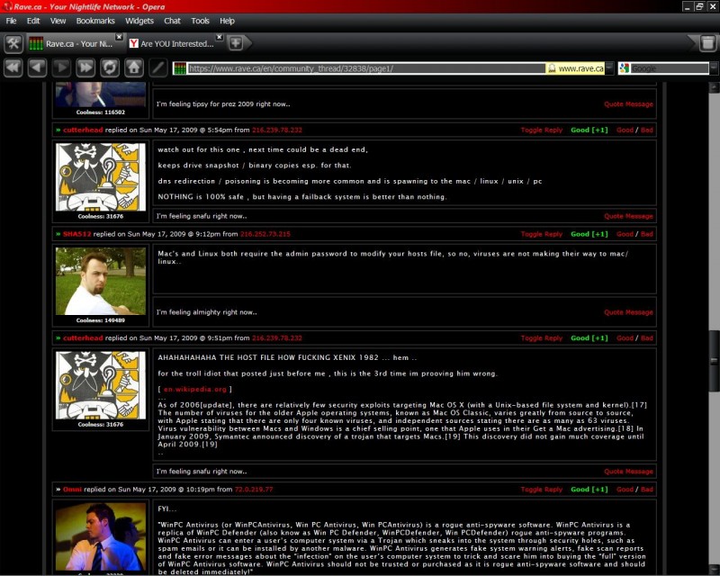Click the www.rave.ca security badge text
Viewport: 720px width, 576px height.
(580, 68)
